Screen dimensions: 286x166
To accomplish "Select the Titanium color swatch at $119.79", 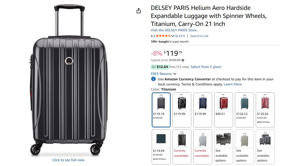I will pyautogui.click(x=161, y=110).
